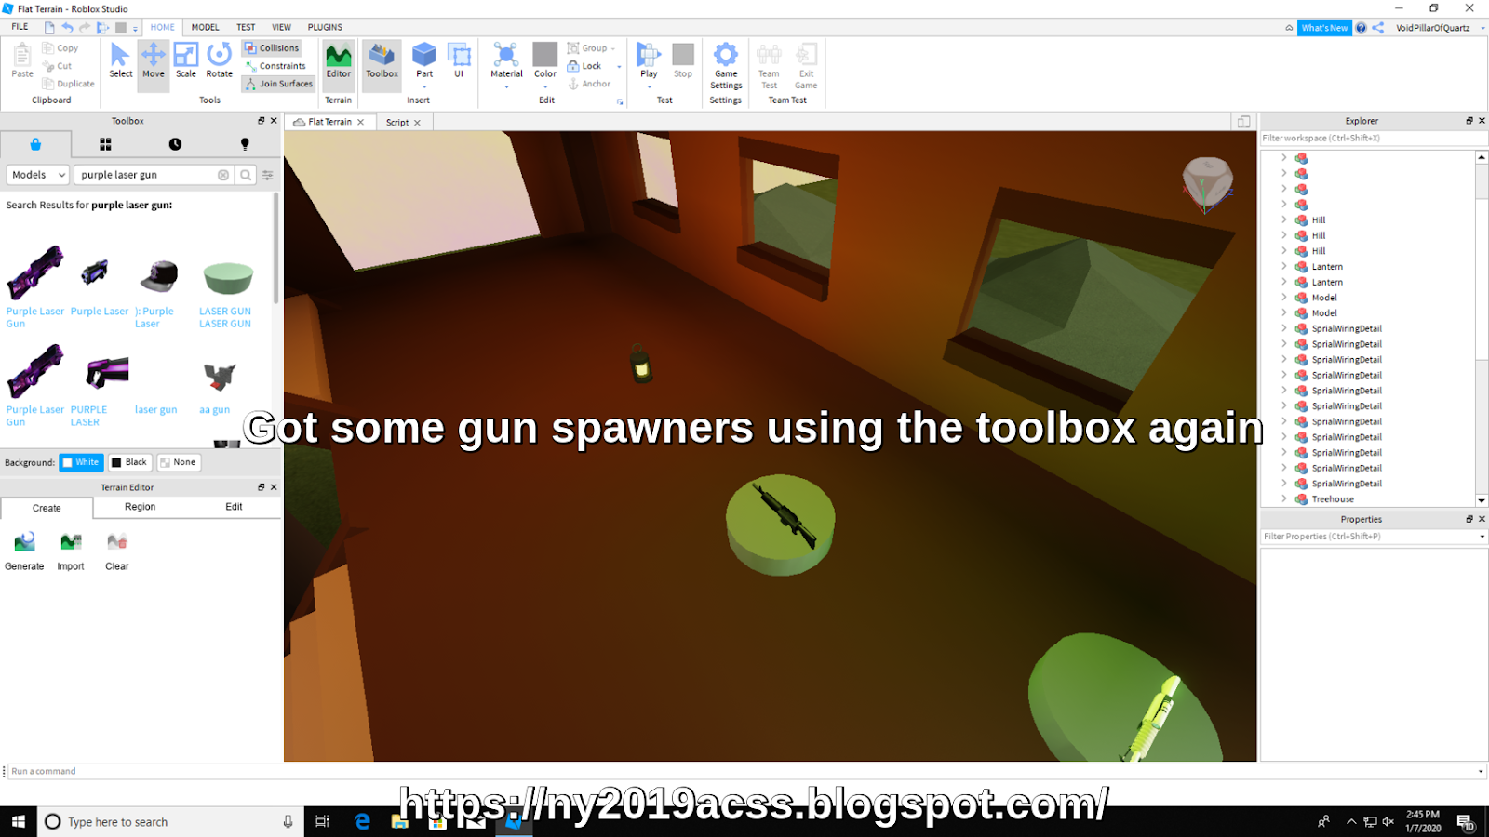
Task: Toggle Collisions option
Action: [272, 47]
